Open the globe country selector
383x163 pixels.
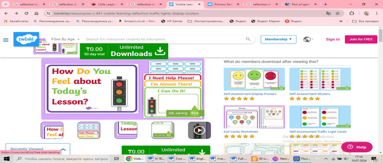[x=308, y=39]
